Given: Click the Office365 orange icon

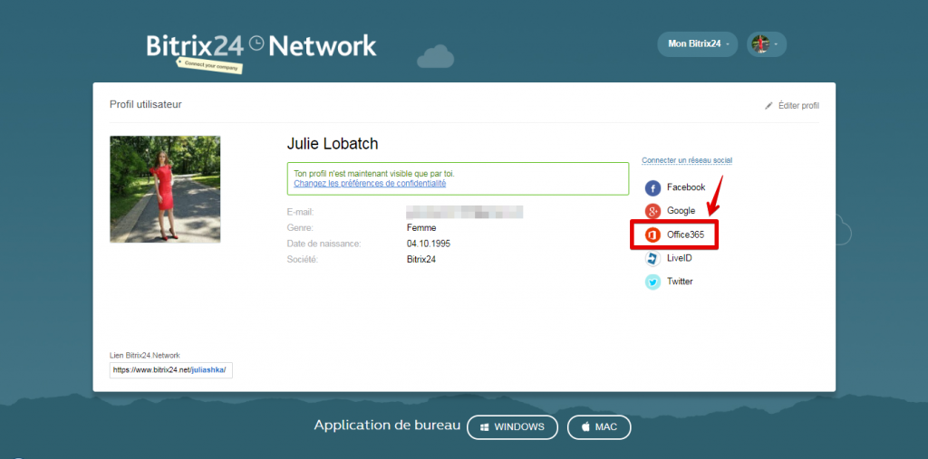Looking at the screenshot, I should coord(652,234).
